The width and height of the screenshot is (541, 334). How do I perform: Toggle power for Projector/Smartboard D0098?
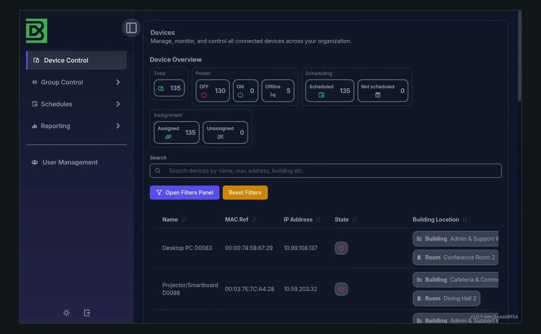pyautogui.click(x=341, y=289)
